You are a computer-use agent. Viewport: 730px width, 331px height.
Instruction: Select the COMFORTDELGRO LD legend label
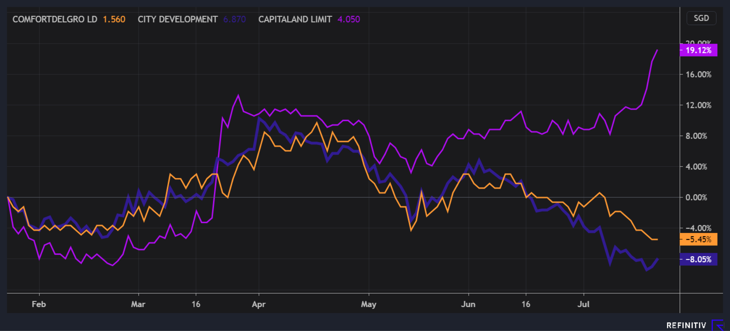(55, 19)
